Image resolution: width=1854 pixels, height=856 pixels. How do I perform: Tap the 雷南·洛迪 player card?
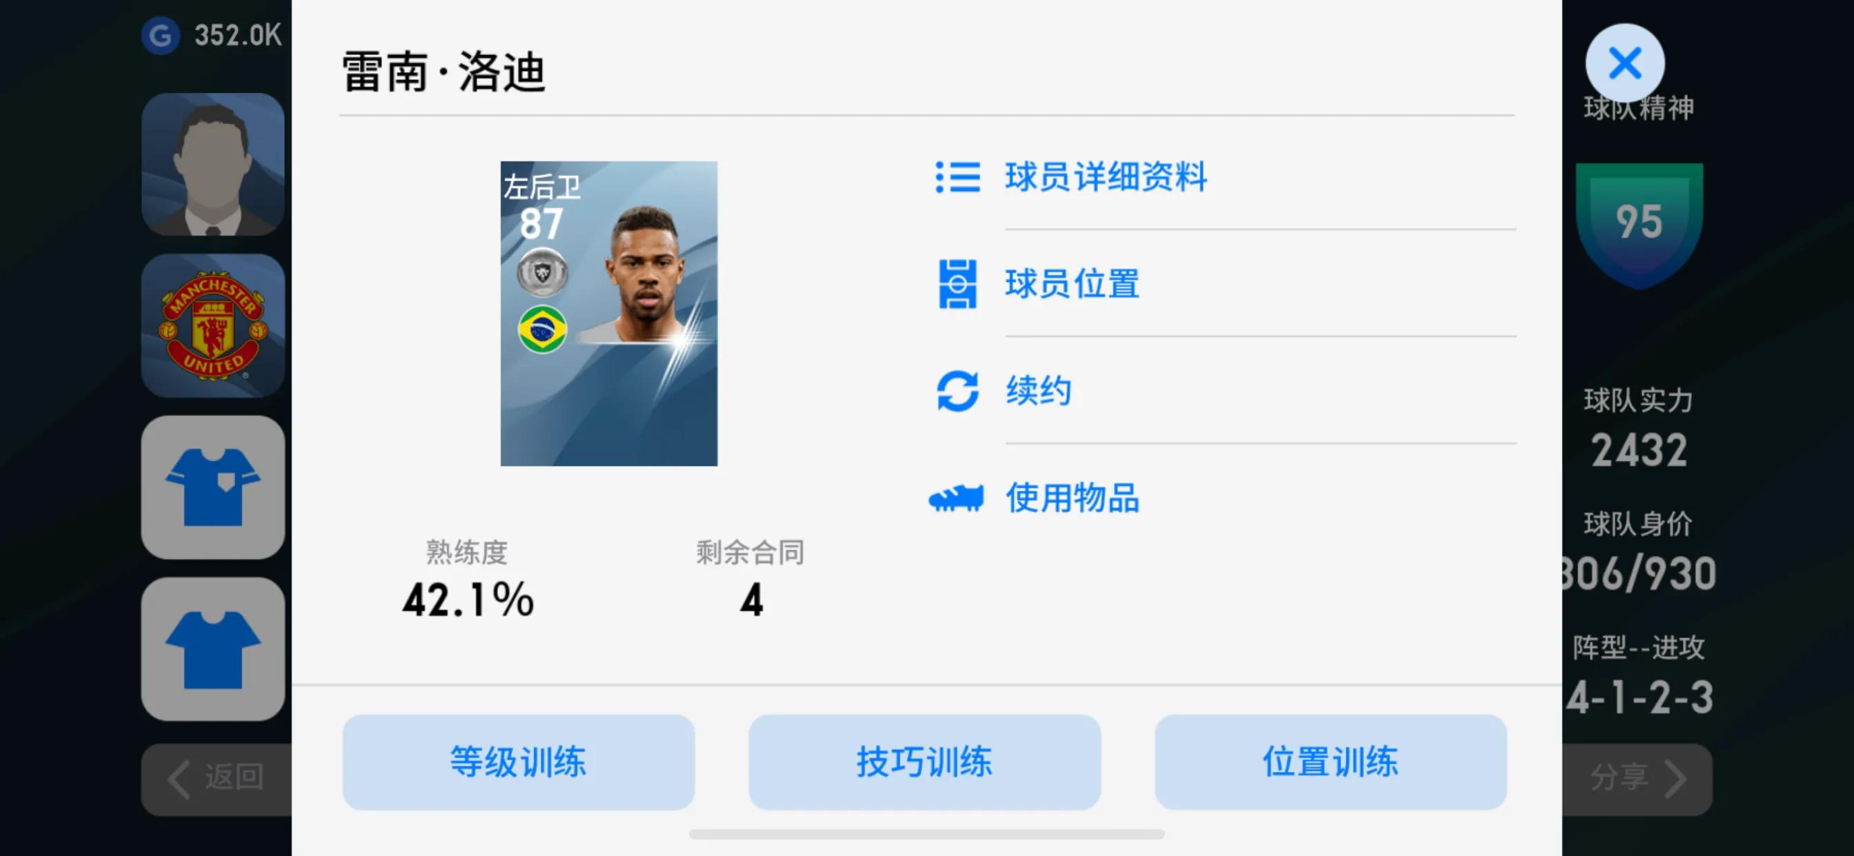coord(609,314)
